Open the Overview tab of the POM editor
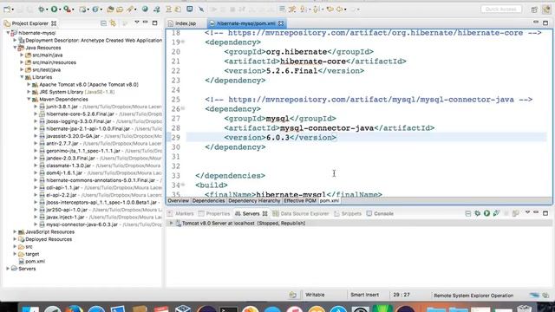 point(178,201)
